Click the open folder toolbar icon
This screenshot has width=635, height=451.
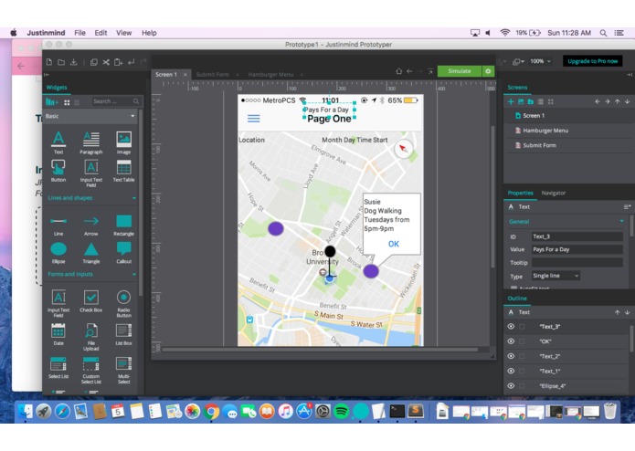coord(61,62)
